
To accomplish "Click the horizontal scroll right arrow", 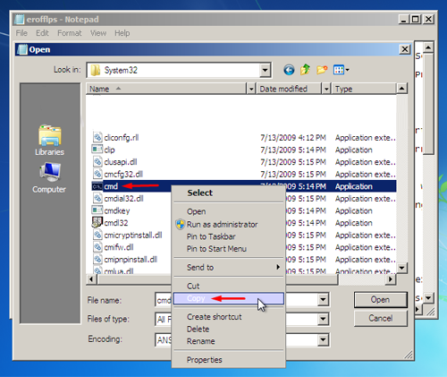I will pyautogui.click(x=391, y=279).
